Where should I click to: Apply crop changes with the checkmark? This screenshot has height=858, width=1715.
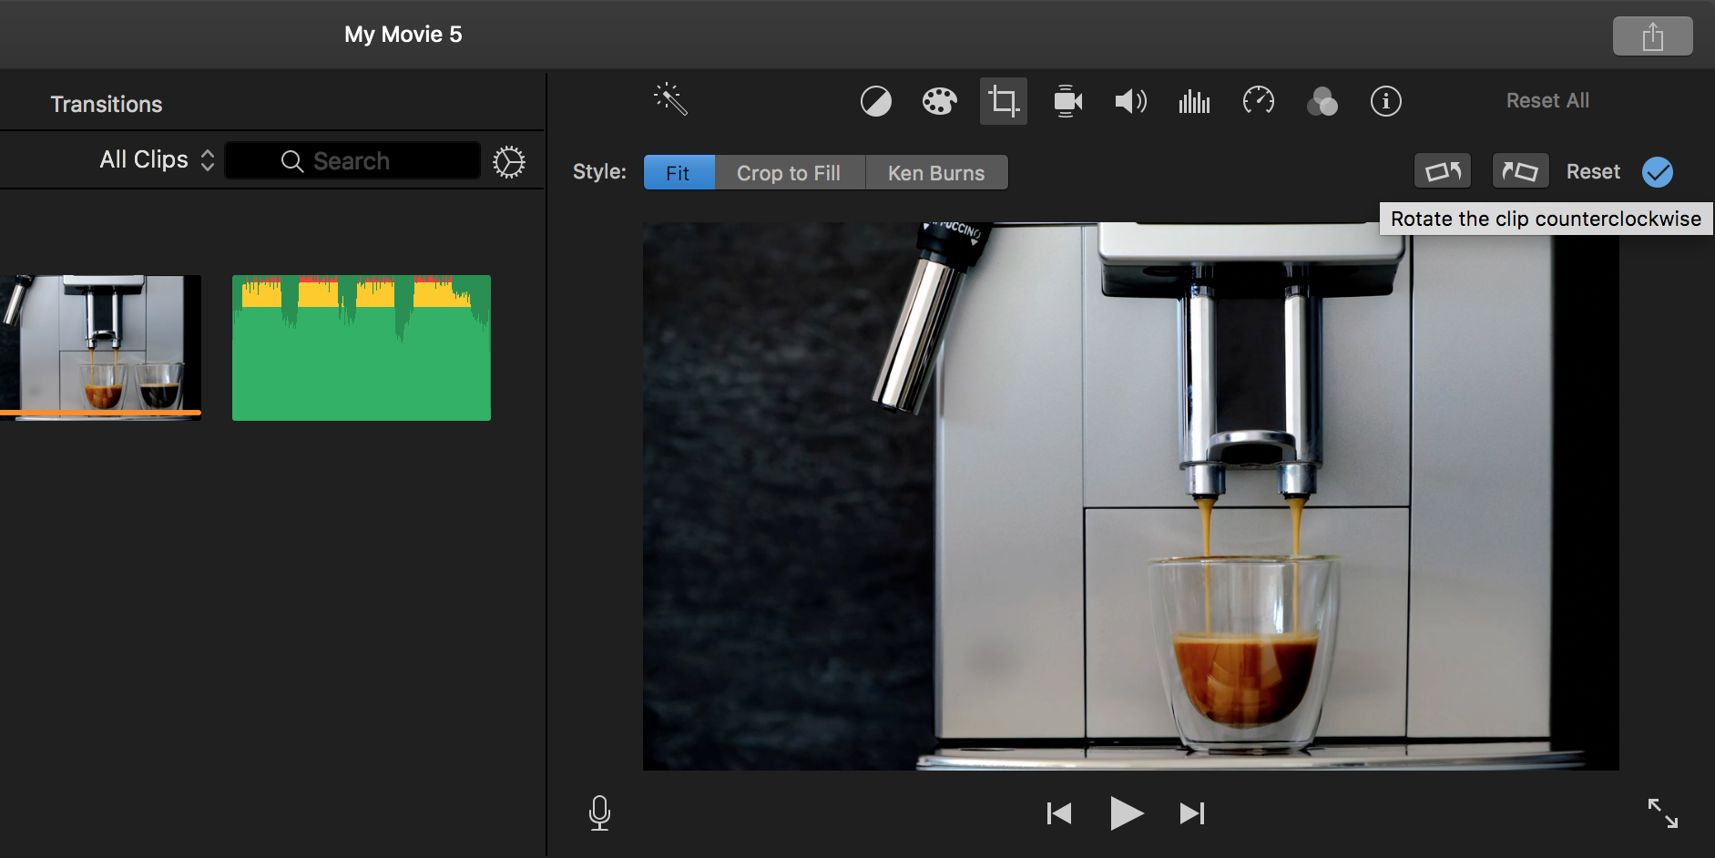tap(1657, 172)
